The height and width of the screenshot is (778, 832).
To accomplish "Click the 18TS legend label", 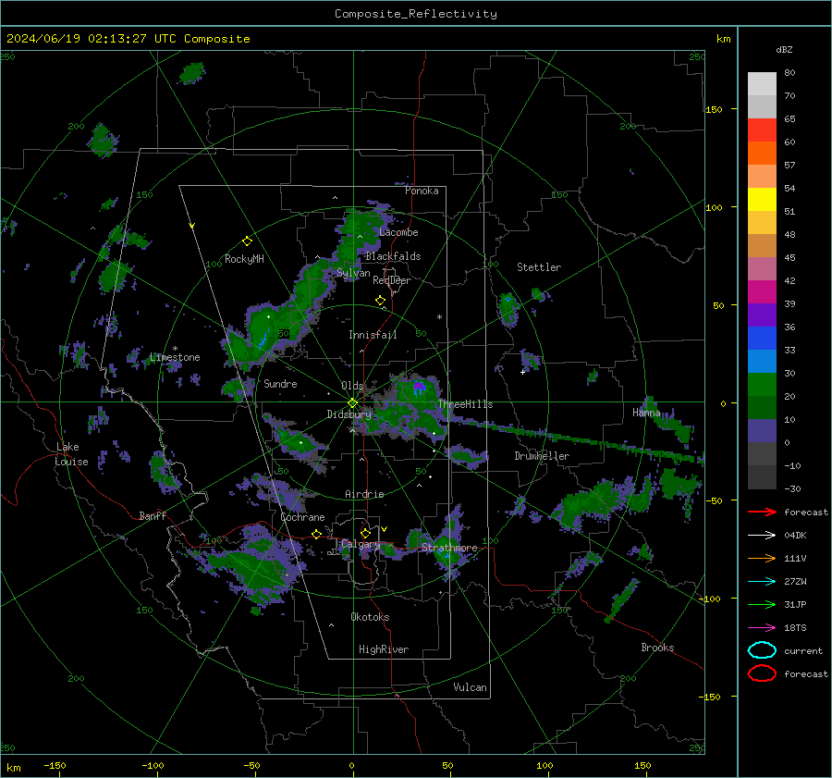I will coord(795,628).
